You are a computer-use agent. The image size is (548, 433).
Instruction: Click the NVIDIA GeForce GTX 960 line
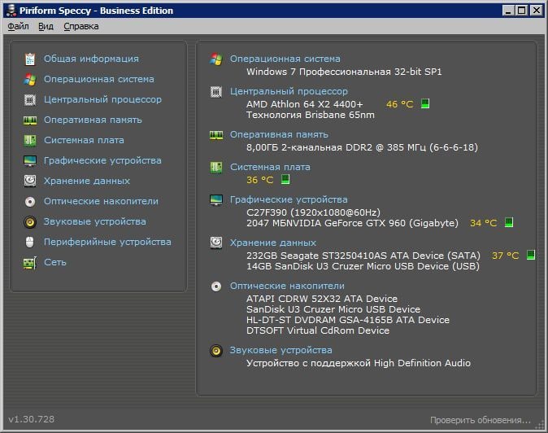pos(352,223)
